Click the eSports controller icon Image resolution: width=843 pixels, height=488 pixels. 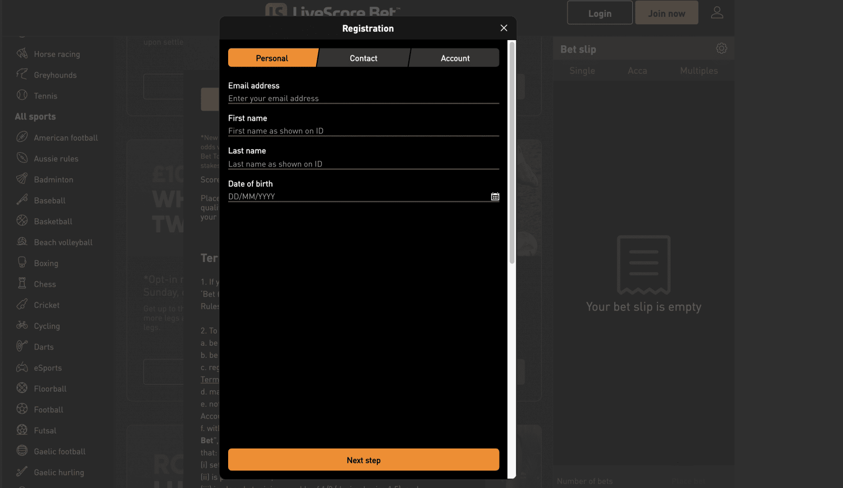(x=22, y=367)
